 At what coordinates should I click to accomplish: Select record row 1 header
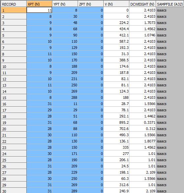[14, 10]
